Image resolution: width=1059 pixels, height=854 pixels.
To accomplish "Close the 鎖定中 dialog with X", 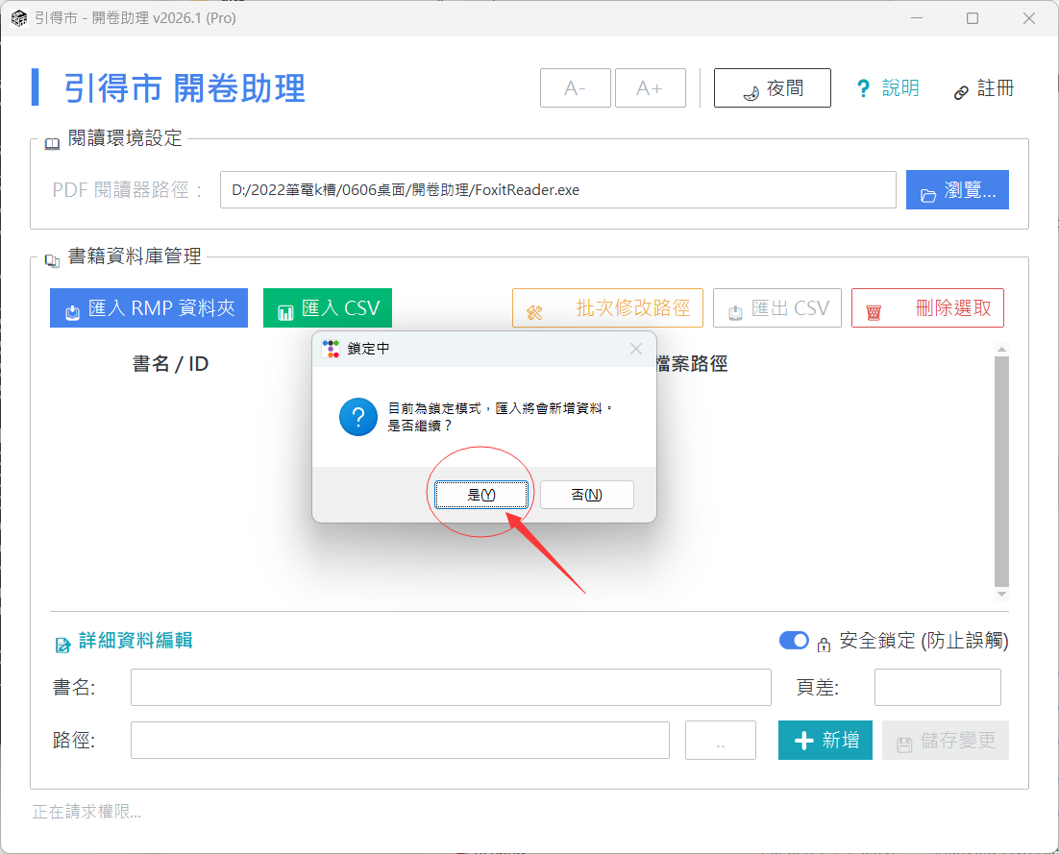I will coord(635,349).
